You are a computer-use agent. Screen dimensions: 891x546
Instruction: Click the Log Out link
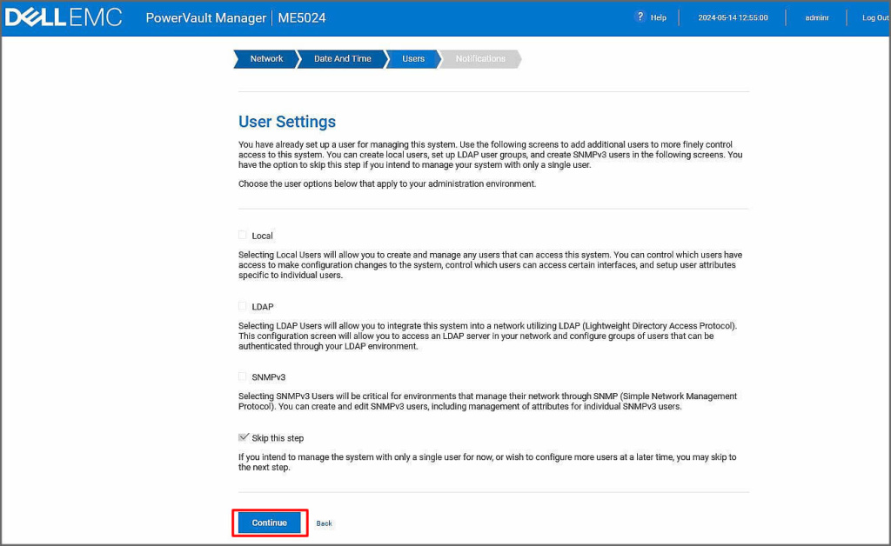click(874, 17)
